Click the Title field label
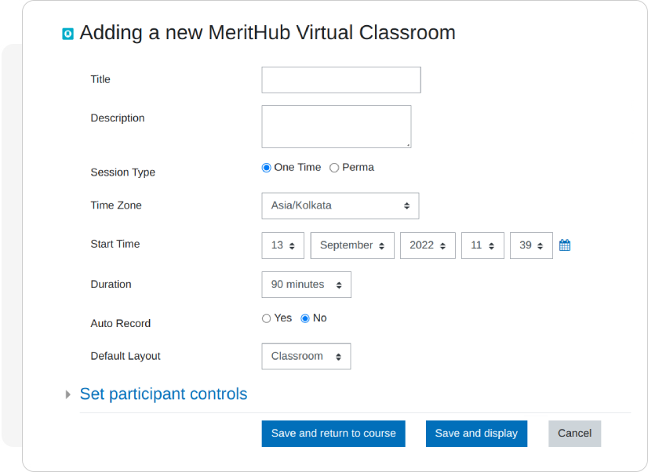This screenshot has width=648, height=472. 100,79
